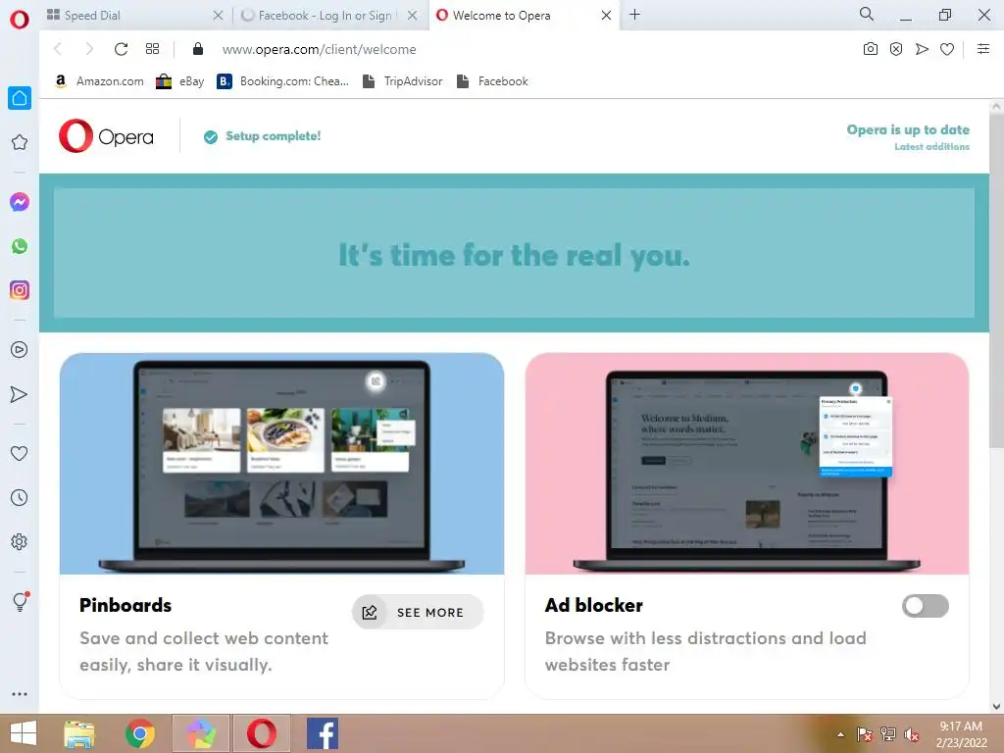Viewport: 1004px width, 753px height.
Task: Click scrollbar down arrow
Action: click(996, 706)
